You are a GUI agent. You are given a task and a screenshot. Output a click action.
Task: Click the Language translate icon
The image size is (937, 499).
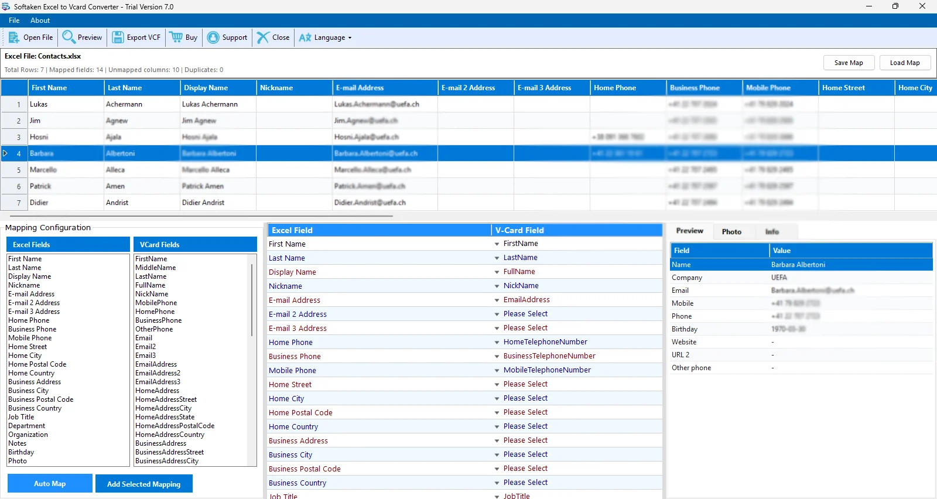click(305, 37)
